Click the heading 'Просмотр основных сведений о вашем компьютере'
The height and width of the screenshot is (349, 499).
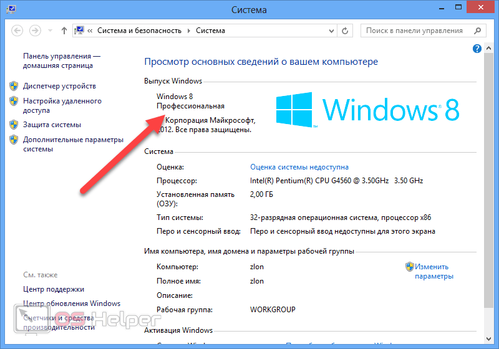point(261,62)
